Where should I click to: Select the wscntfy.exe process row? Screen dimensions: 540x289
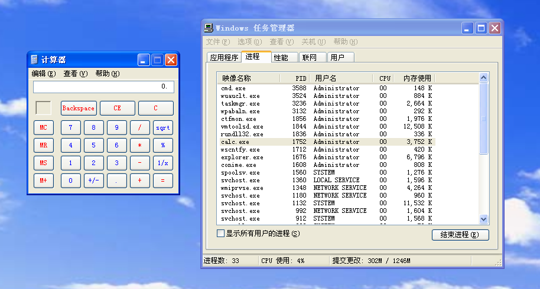coord(327,149)
